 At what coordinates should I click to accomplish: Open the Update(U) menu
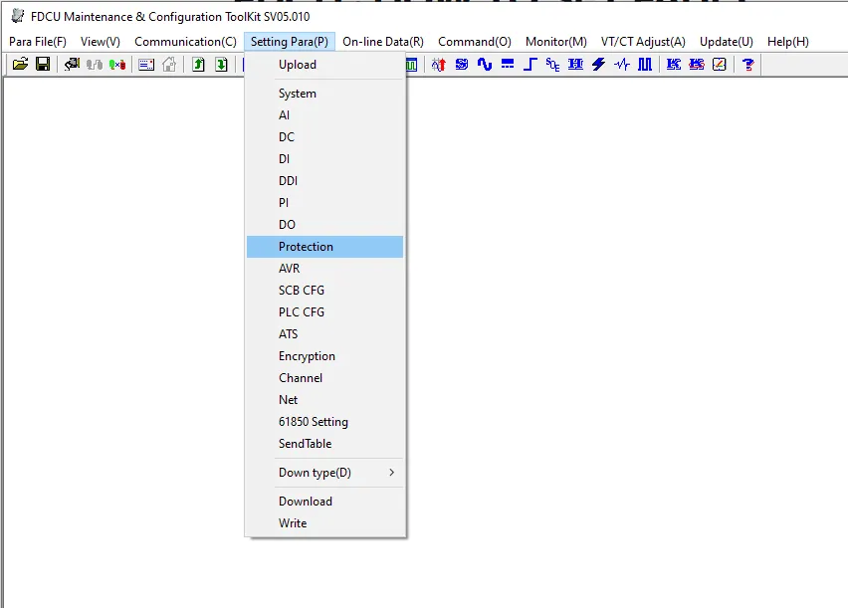click(727, 42)
